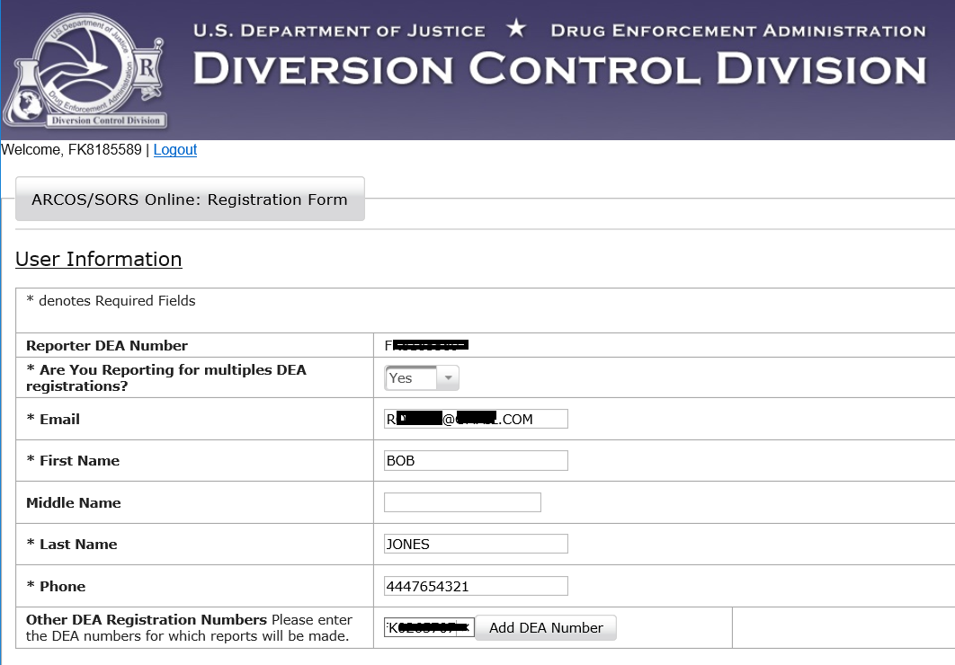Screen dimensions: 955x665
Task: Open the multiple DEA registrations Yes dropdown
Action: (x=422, y=377)
